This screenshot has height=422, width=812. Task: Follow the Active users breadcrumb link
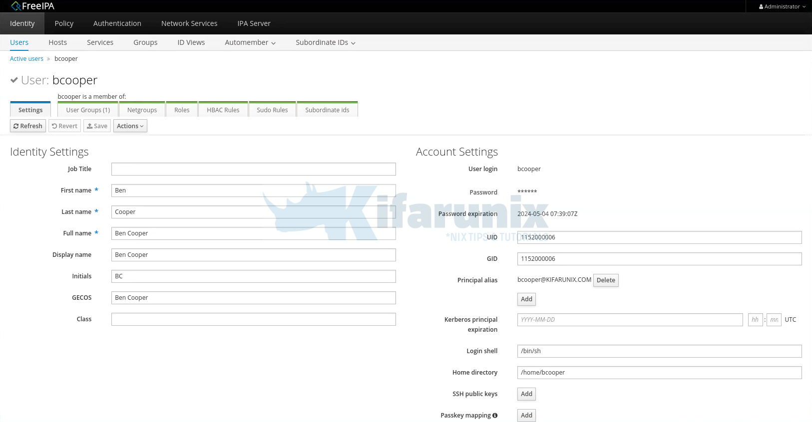tap(26, 59)
